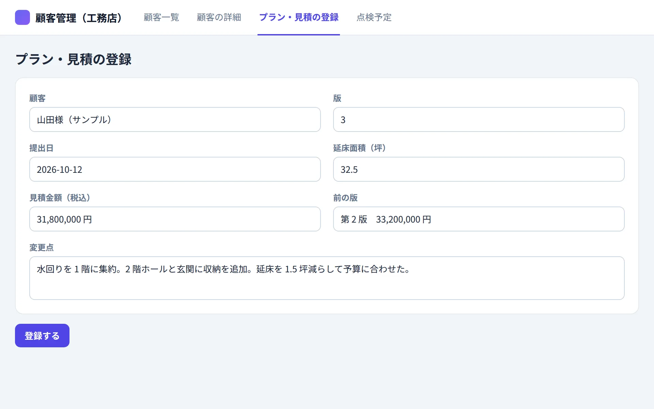654x409 pixels.
Task: Open the 顧客一覧 tab
Action: tap(161, 17)
